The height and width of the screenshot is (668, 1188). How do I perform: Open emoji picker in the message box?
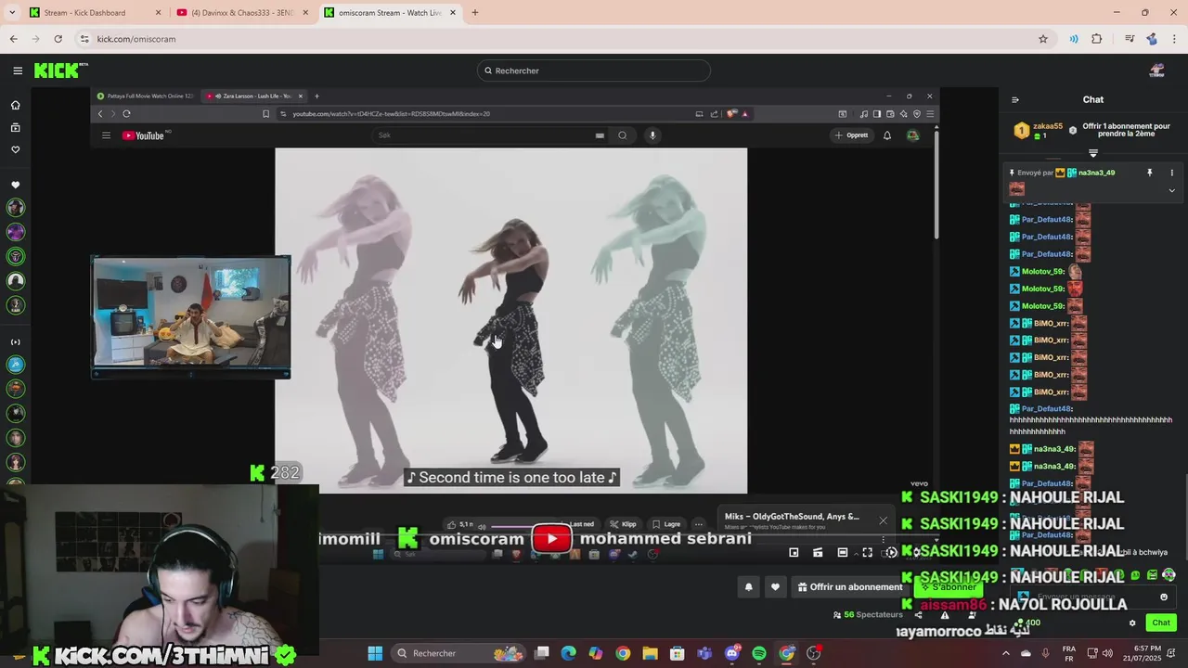[1164, 597]
